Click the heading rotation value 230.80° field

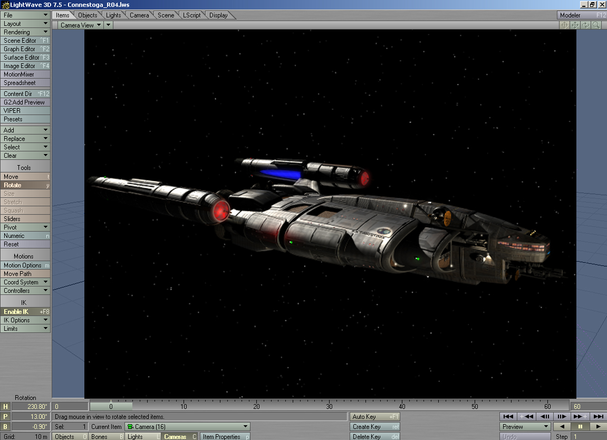click(31, 407)
